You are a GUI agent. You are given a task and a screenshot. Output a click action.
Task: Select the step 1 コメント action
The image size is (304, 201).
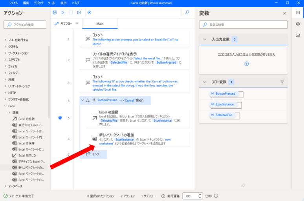pos(135,39)
